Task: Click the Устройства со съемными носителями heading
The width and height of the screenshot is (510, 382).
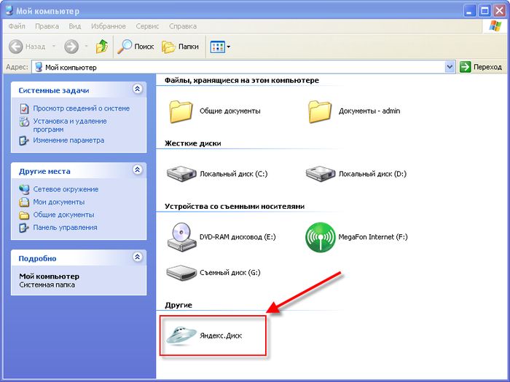Action: coord(235,206)
